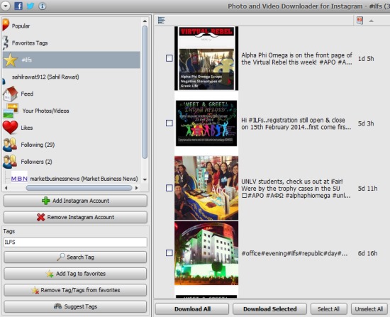Select marketbusinessnews (Market Business News) row

coord(84,179)
